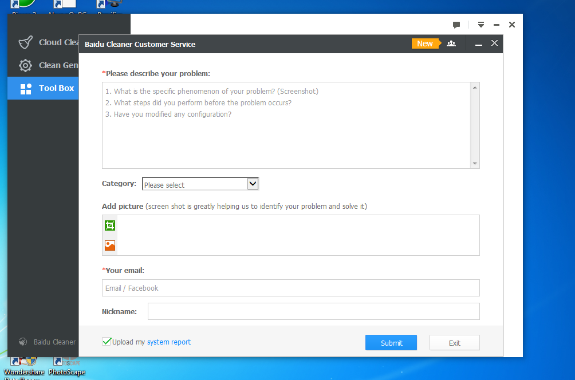
Task: Click the Baidu Cleaner Customer Service title text
Action: coord(140,44)
